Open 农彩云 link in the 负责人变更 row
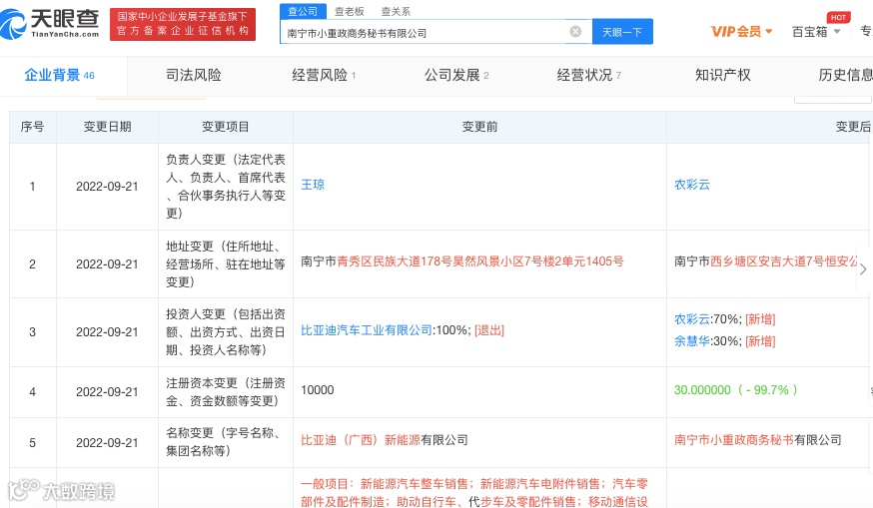This screenshot has width=873, height=508. 692,185
